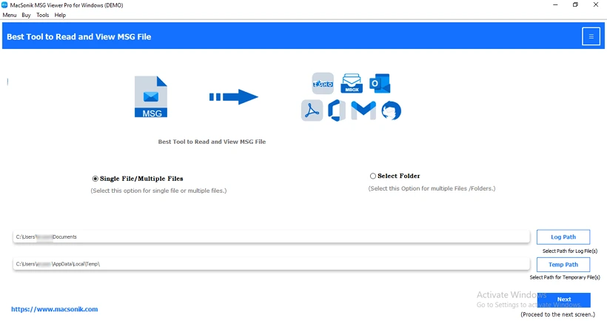Click Next to proceed
Screen dimensions: 607x324
pyautogui.click(x=563, y=300)
